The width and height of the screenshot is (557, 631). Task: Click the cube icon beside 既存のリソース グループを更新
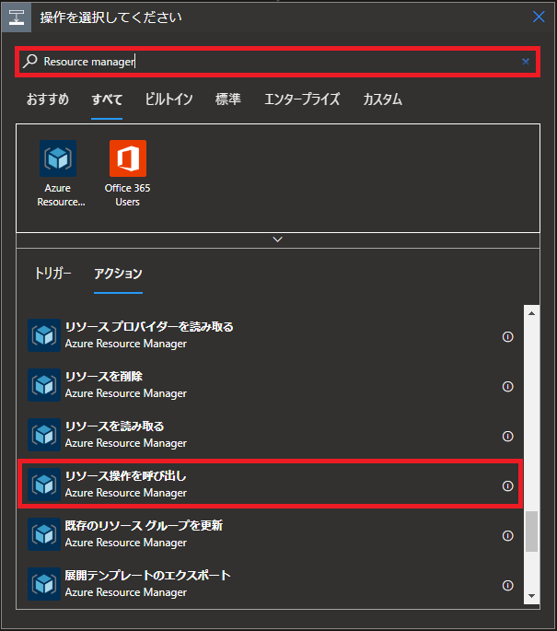[x=44, y=534]
